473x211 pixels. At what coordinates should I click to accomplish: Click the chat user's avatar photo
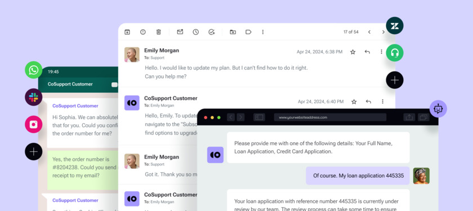point(421,176)
